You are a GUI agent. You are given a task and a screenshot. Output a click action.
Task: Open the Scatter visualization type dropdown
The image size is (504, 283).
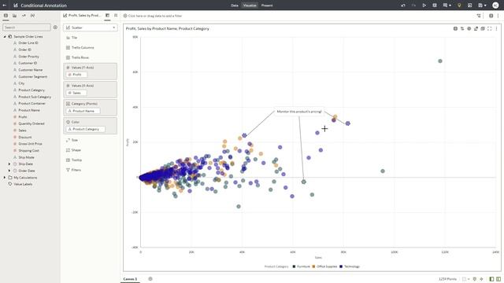pos(91,28)
